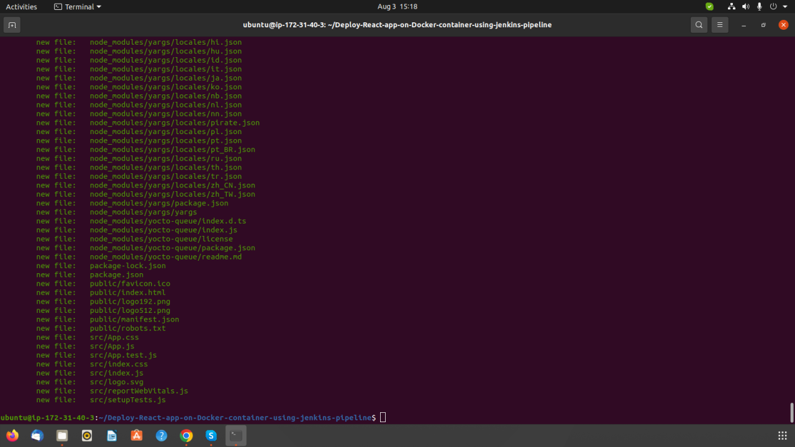Launch Google Chrome browser

pos(186,436)
